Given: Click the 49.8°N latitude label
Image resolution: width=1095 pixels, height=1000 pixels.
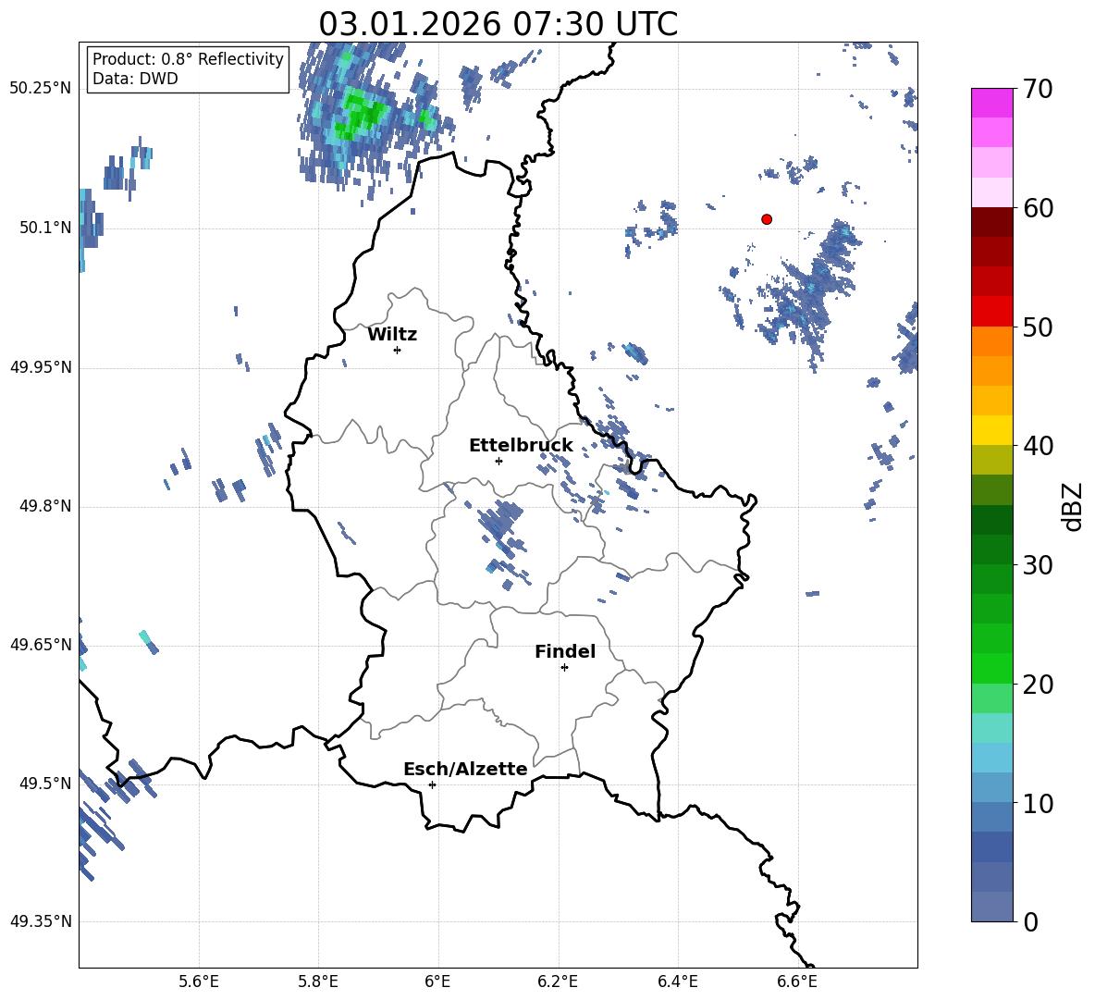Looking at the screenshot, I should (45, 505).
